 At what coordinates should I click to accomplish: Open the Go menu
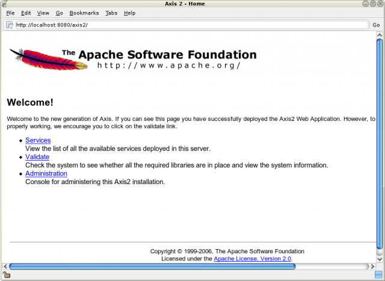pyautogui.click(x=59, y=13)
